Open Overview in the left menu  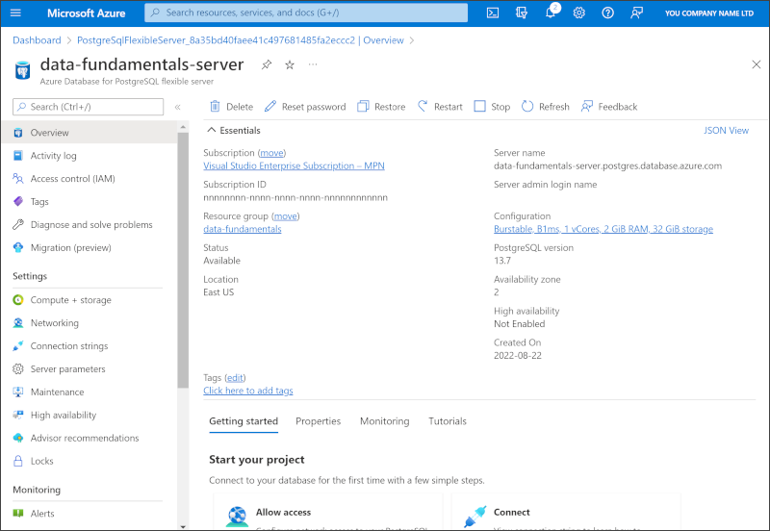click(x=90, y=133)
